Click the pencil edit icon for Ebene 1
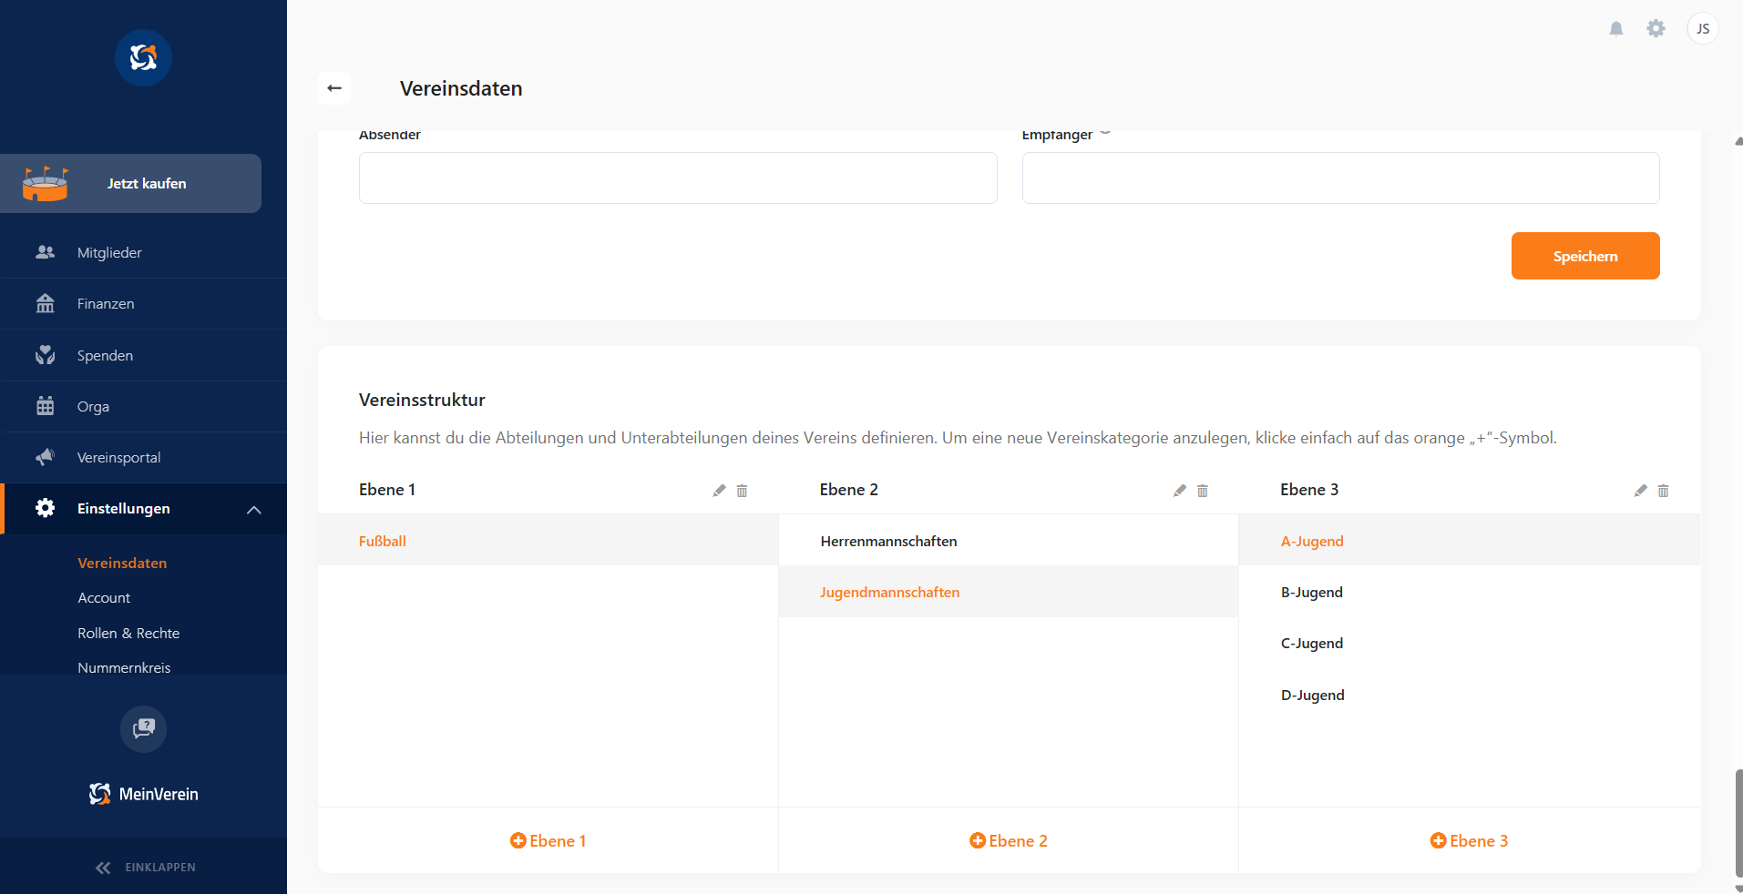 (719, 491)
